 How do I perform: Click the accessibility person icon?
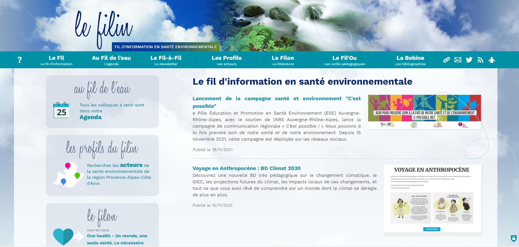tap(492, 59)
